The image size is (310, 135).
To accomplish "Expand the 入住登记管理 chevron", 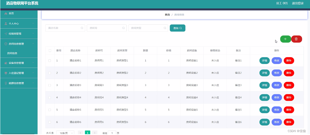I will [33, 73].
